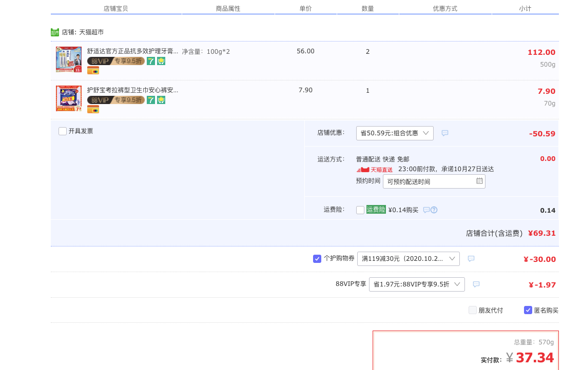The height and width of the screenshot is (370, 563).
Task: Check the 朋友代付 friend-pay checkbox
Action: pyautogui.click(x=473, y=310)
